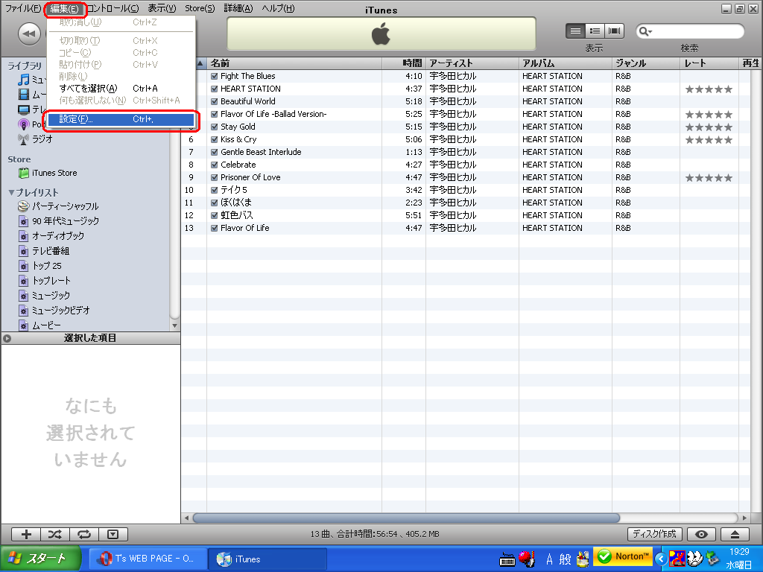The image size is (763, 572).
Task: Select Radio icon in library sidebar
Action: pyautogui.click(x=23, y=139)
